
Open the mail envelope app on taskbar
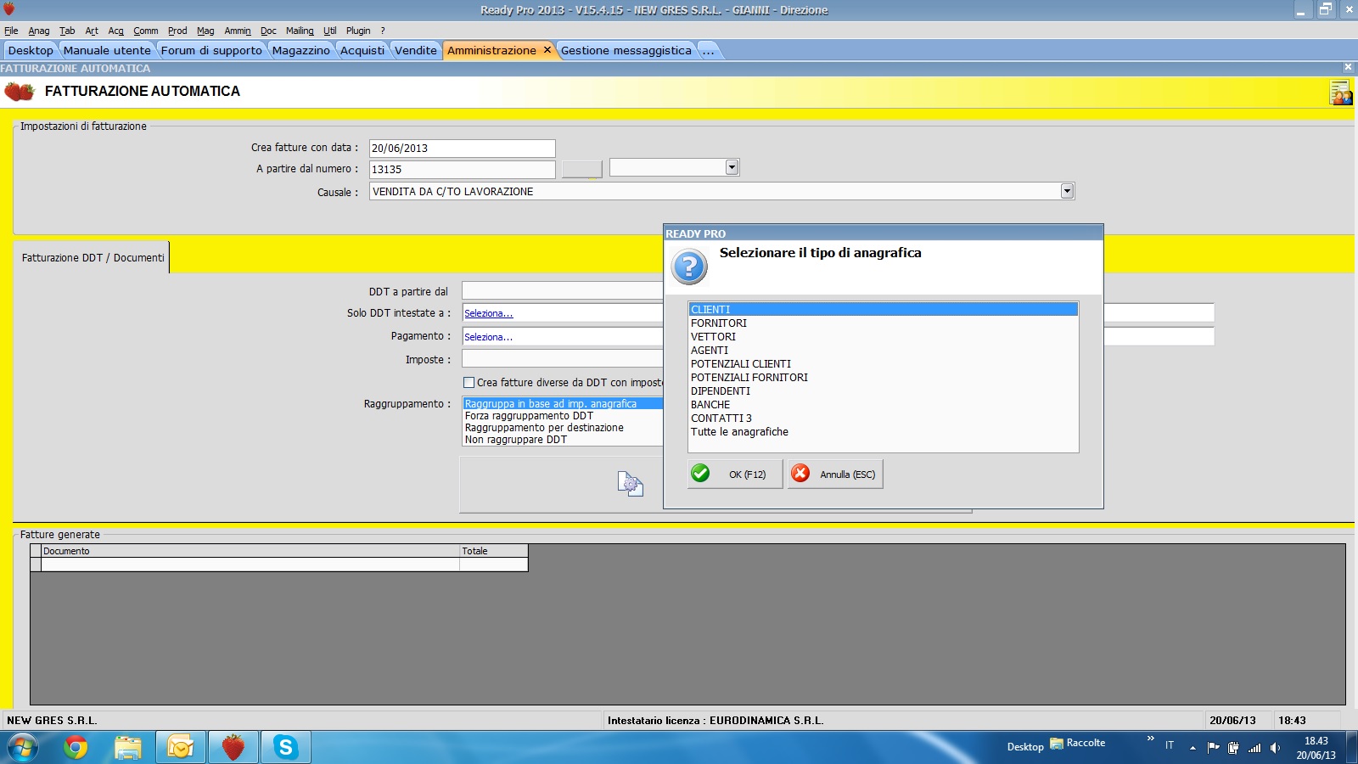click(x=180, y=748)
